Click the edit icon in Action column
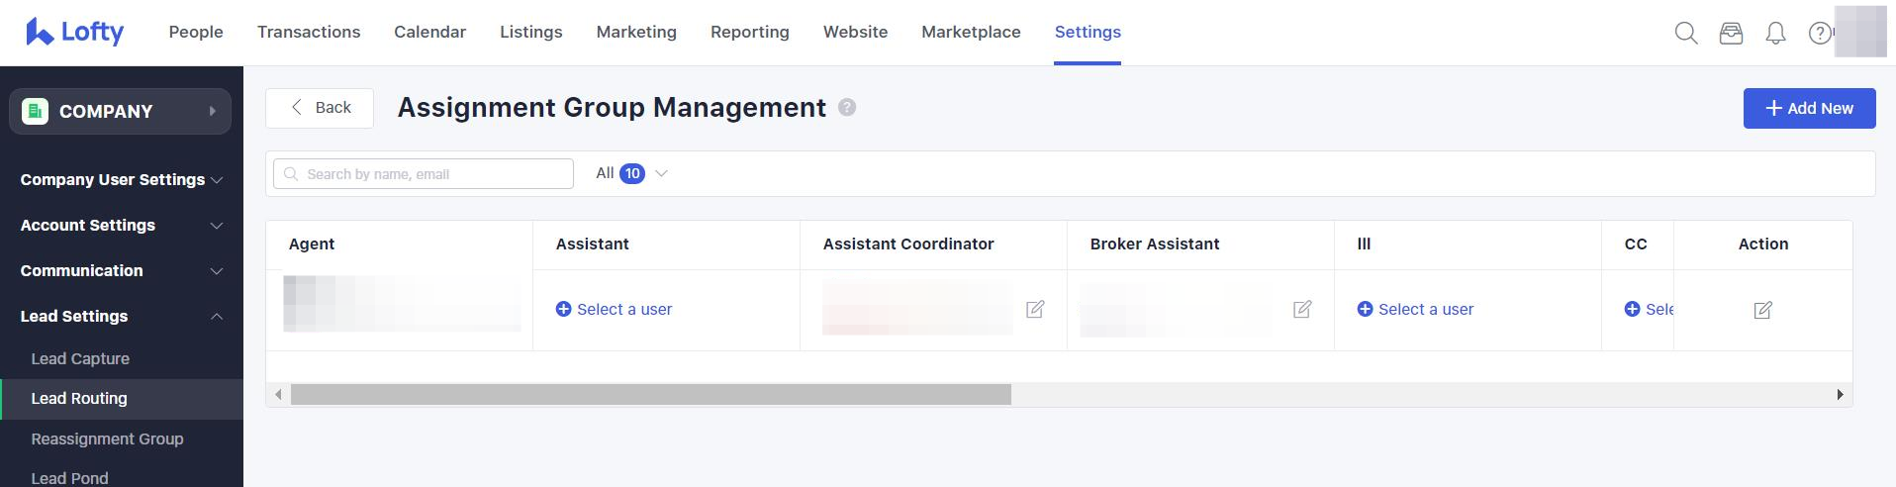This screenshot has height=487, width=1896. (x=1762, y=310)
